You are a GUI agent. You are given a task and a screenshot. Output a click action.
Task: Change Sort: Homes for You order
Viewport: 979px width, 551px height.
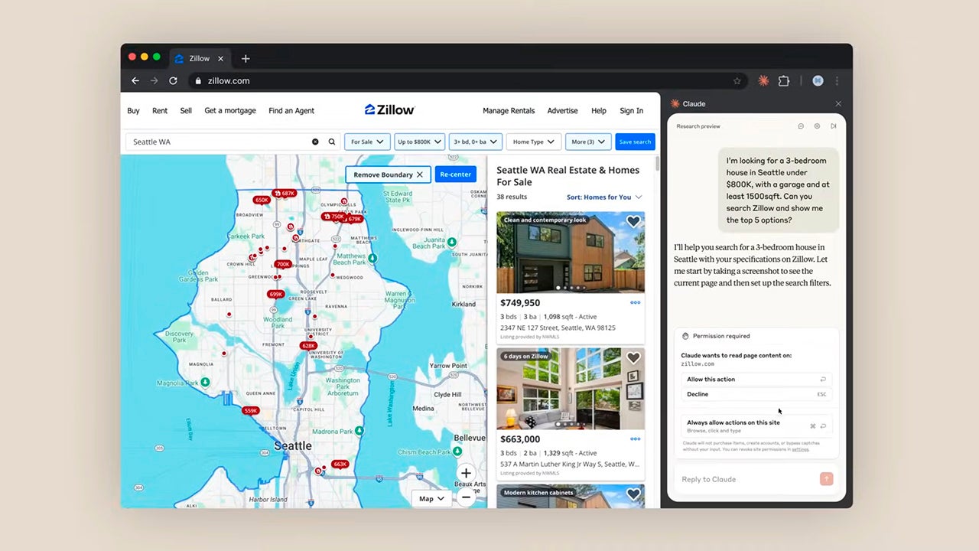[x=604, y=197]
